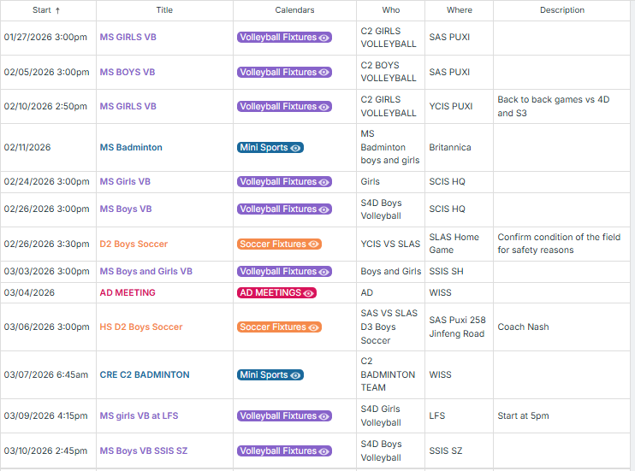
Task: Toggle visibility eye on 02/24/2026 Volleyball Fixtures badge
Action: 323,182
